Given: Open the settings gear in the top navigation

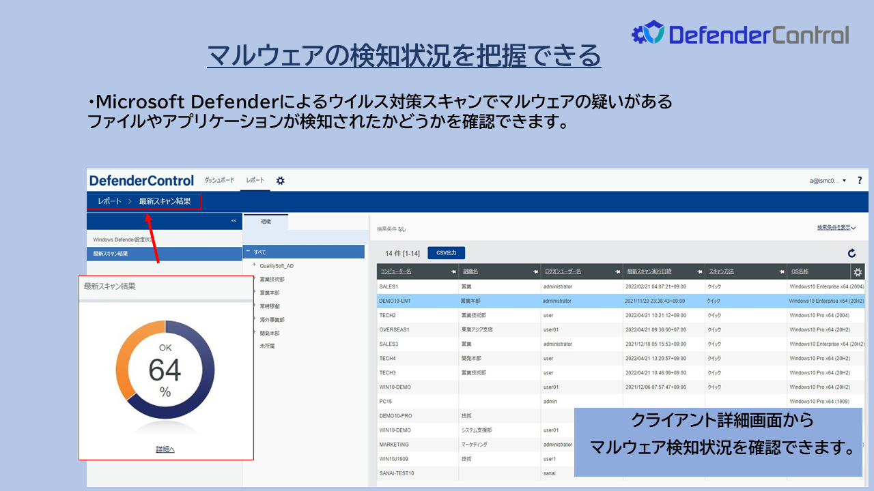Looking at the screenshot, I should tap(280, 180).
